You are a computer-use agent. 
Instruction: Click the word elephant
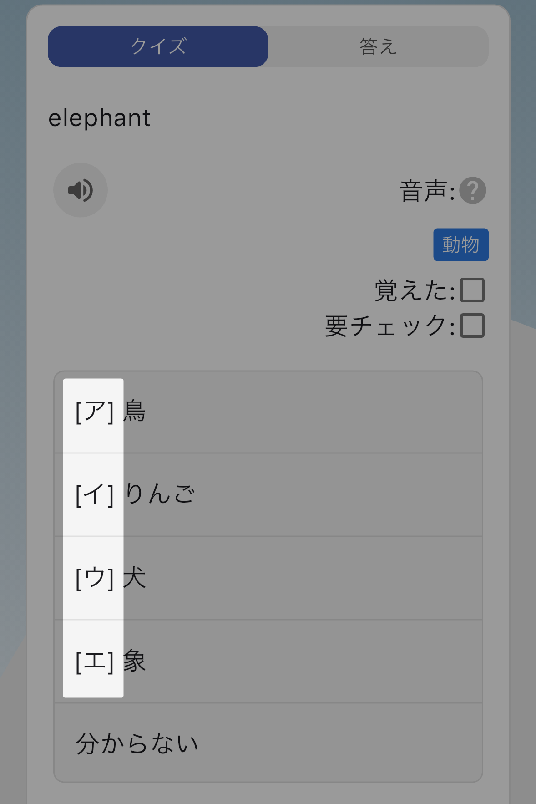(99, 118)
